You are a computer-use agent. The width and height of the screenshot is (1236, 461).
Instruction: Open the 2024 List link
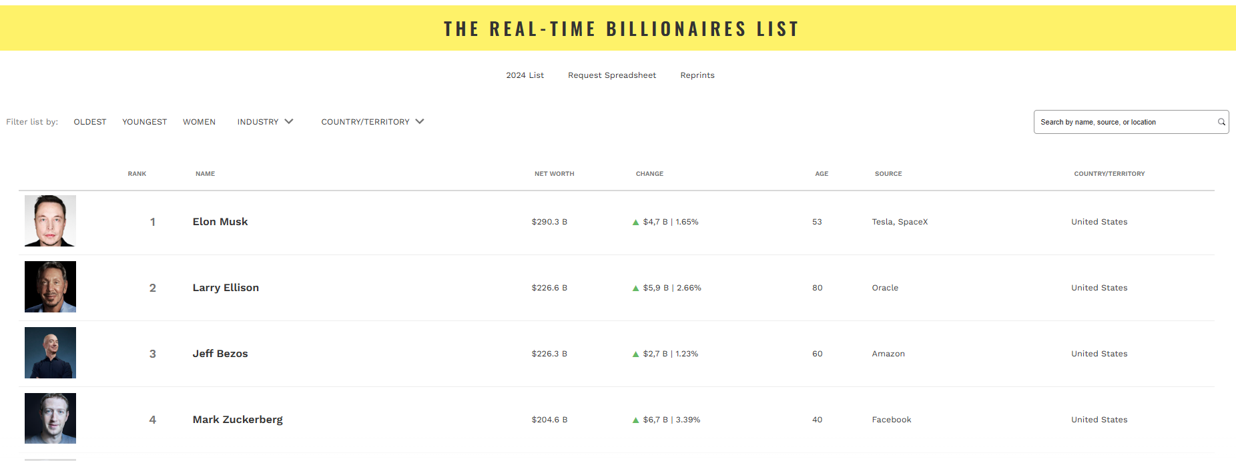[525, 75]
